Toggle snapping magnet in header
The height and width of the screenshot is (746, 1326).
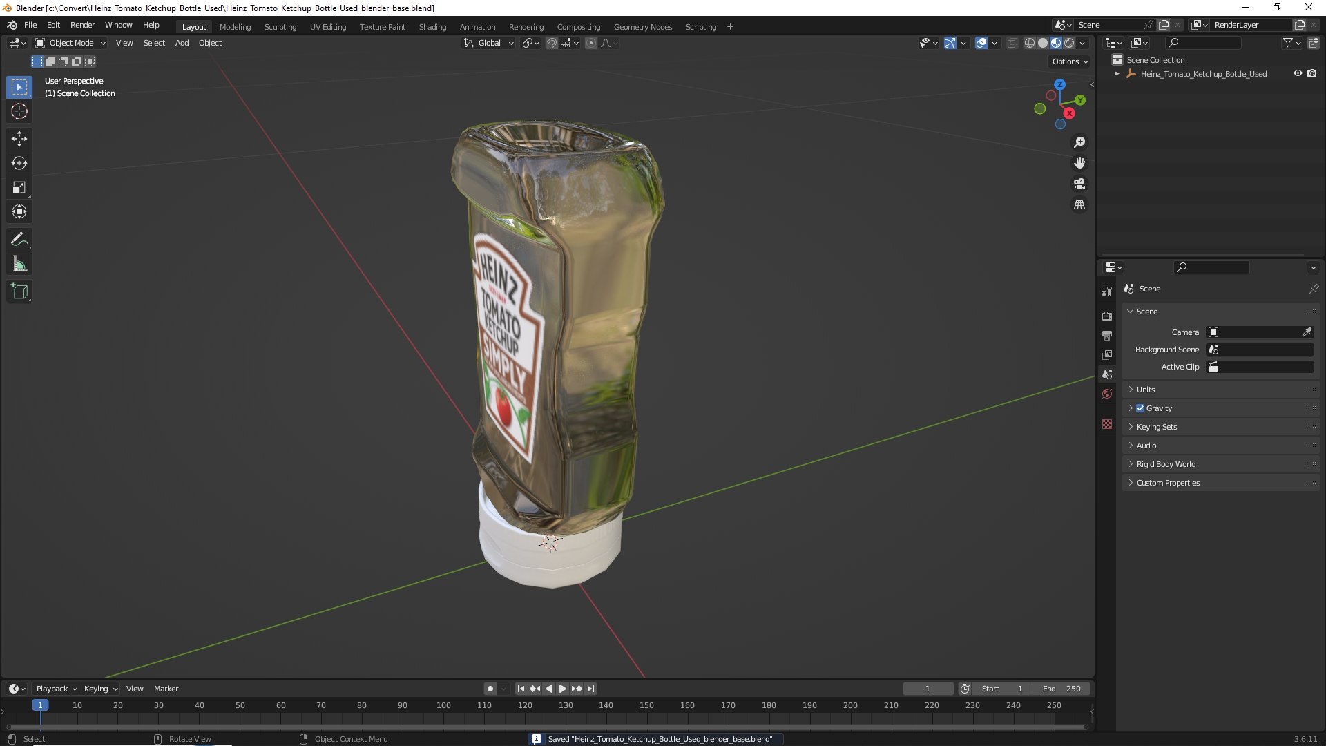point(552,43)
